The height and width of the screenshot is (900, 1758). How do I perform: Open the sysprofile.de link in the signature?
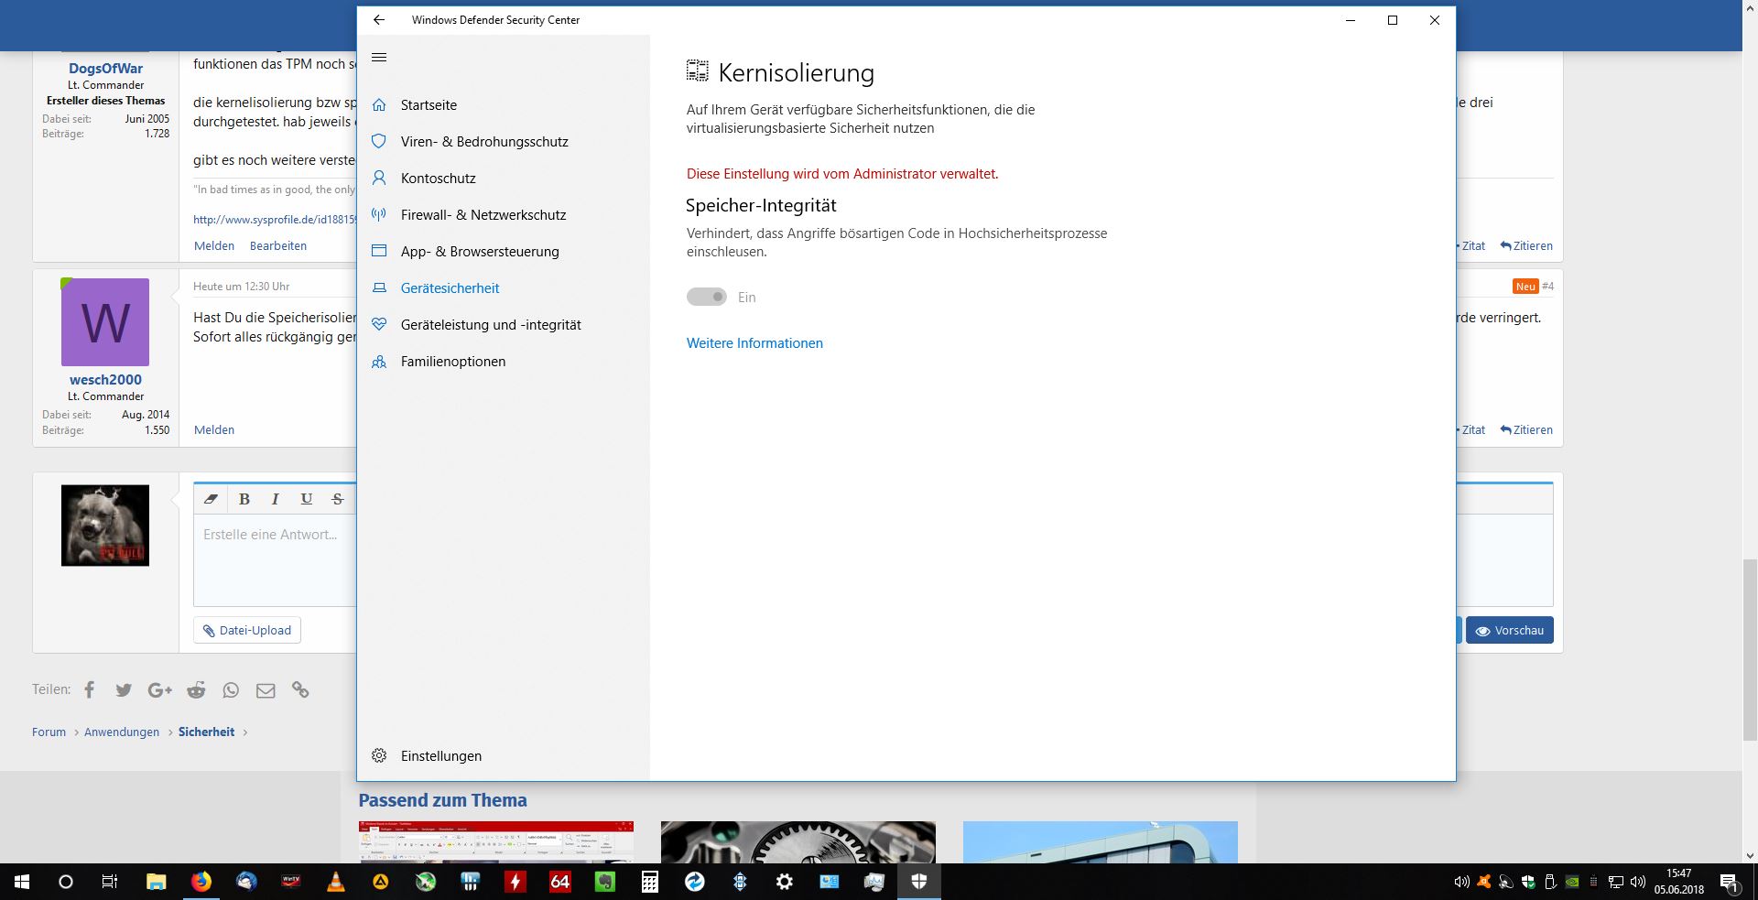(x=275, y=219)
